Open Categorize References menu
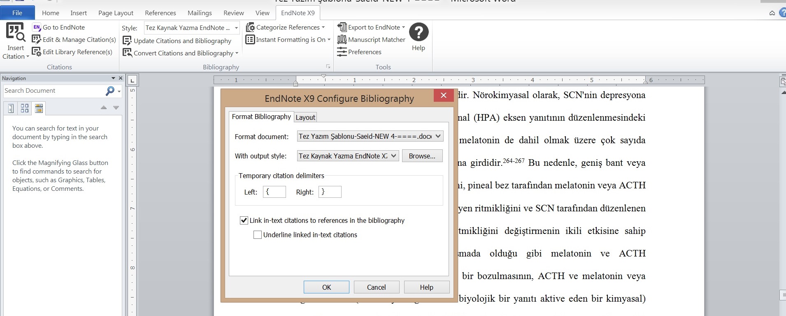The width and height of the screenshot is (786, 316). coord(285,27)
